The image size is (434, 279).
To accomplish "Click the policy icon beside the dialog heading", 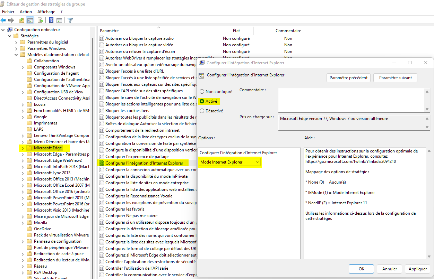I will pos(201,75).
